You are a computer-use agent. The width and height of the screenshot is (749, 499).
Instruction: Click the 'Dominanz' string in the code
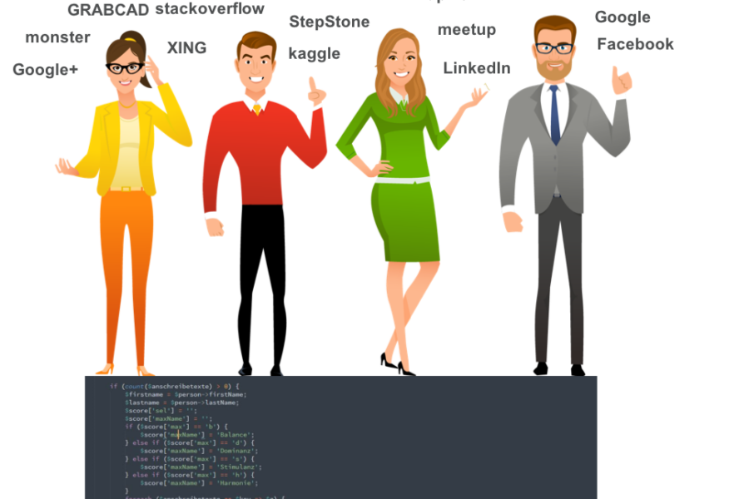click(x=236, y=451)
